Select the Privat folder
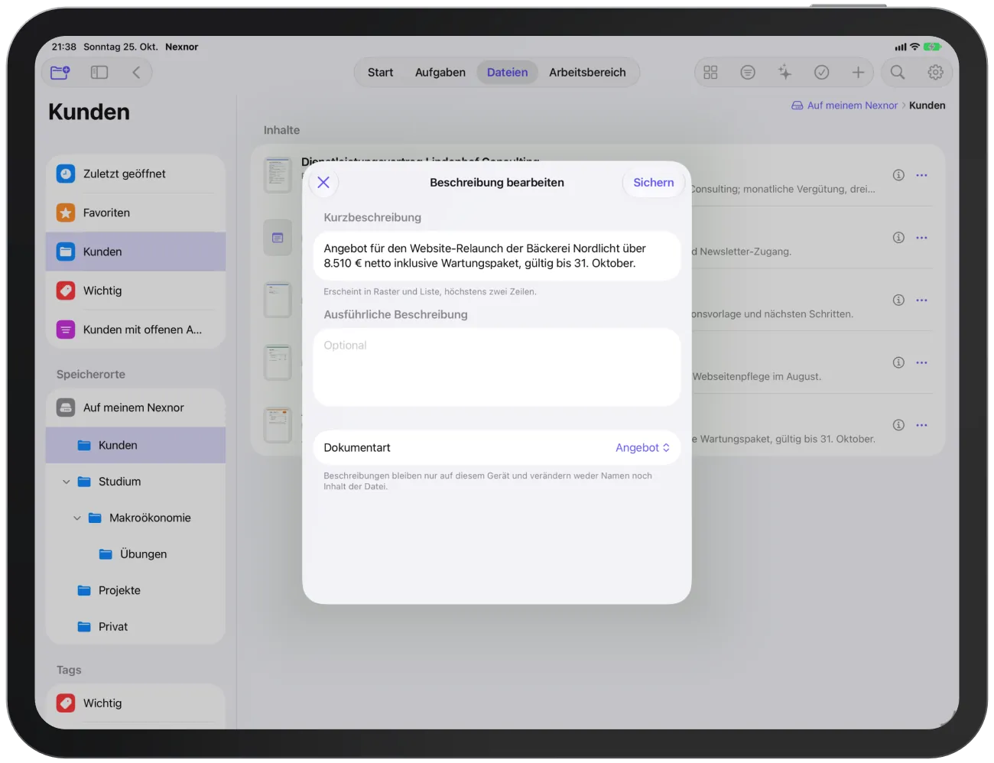 135,627
